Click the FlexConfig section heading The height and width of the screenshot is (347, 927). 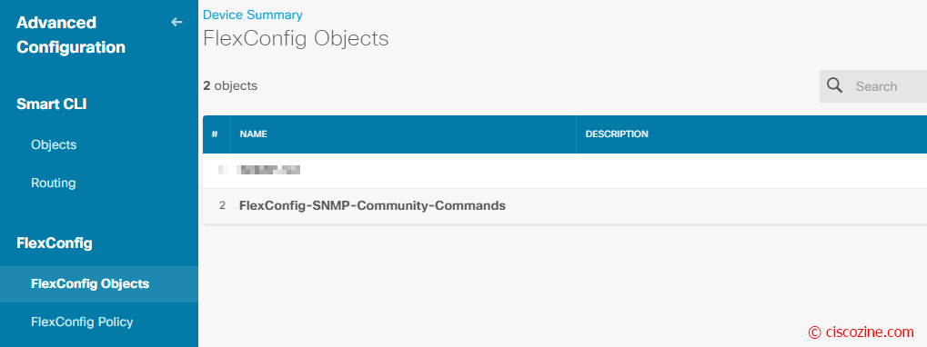(55, 243)
